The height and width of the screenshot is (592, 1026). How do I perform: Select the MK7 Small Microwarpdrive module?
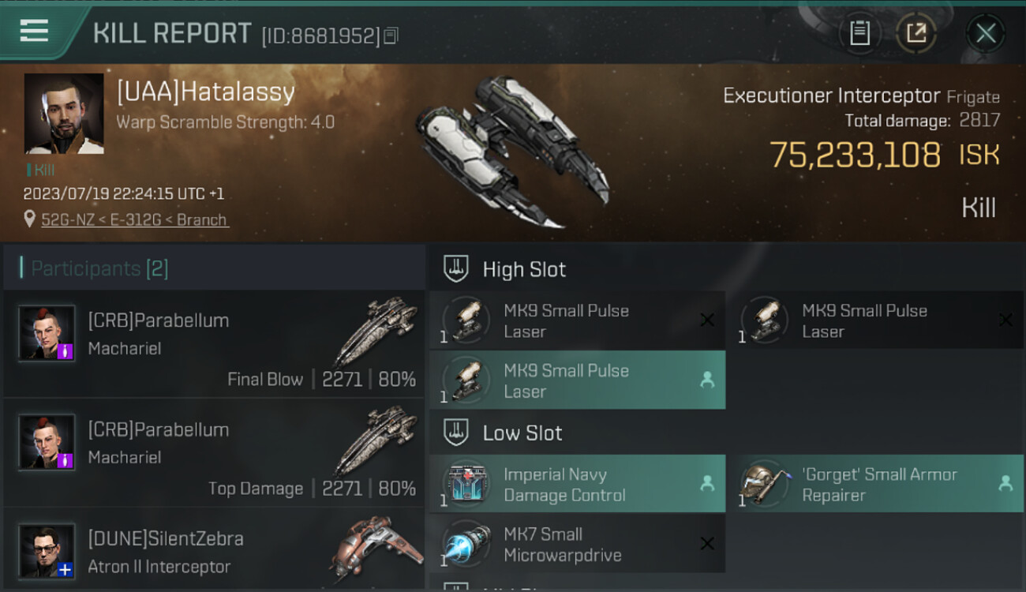[x=577, y=544]
